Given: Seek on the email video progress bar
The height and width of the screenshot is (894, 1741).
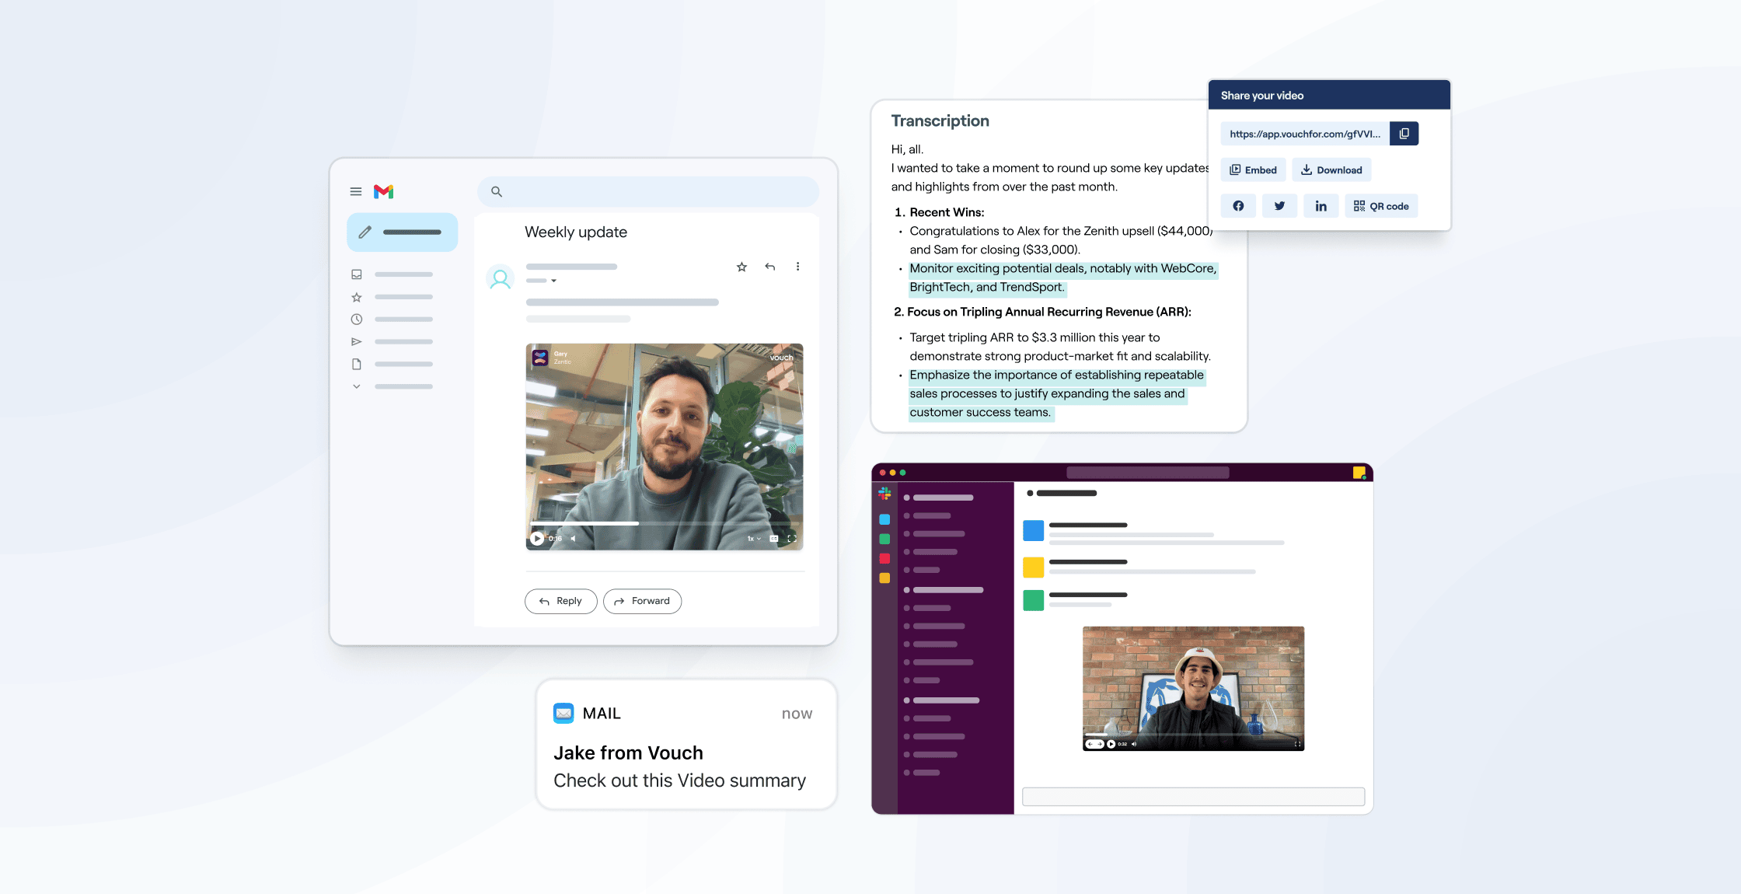Looking at the screenshot, I should [x=665, y=524].
